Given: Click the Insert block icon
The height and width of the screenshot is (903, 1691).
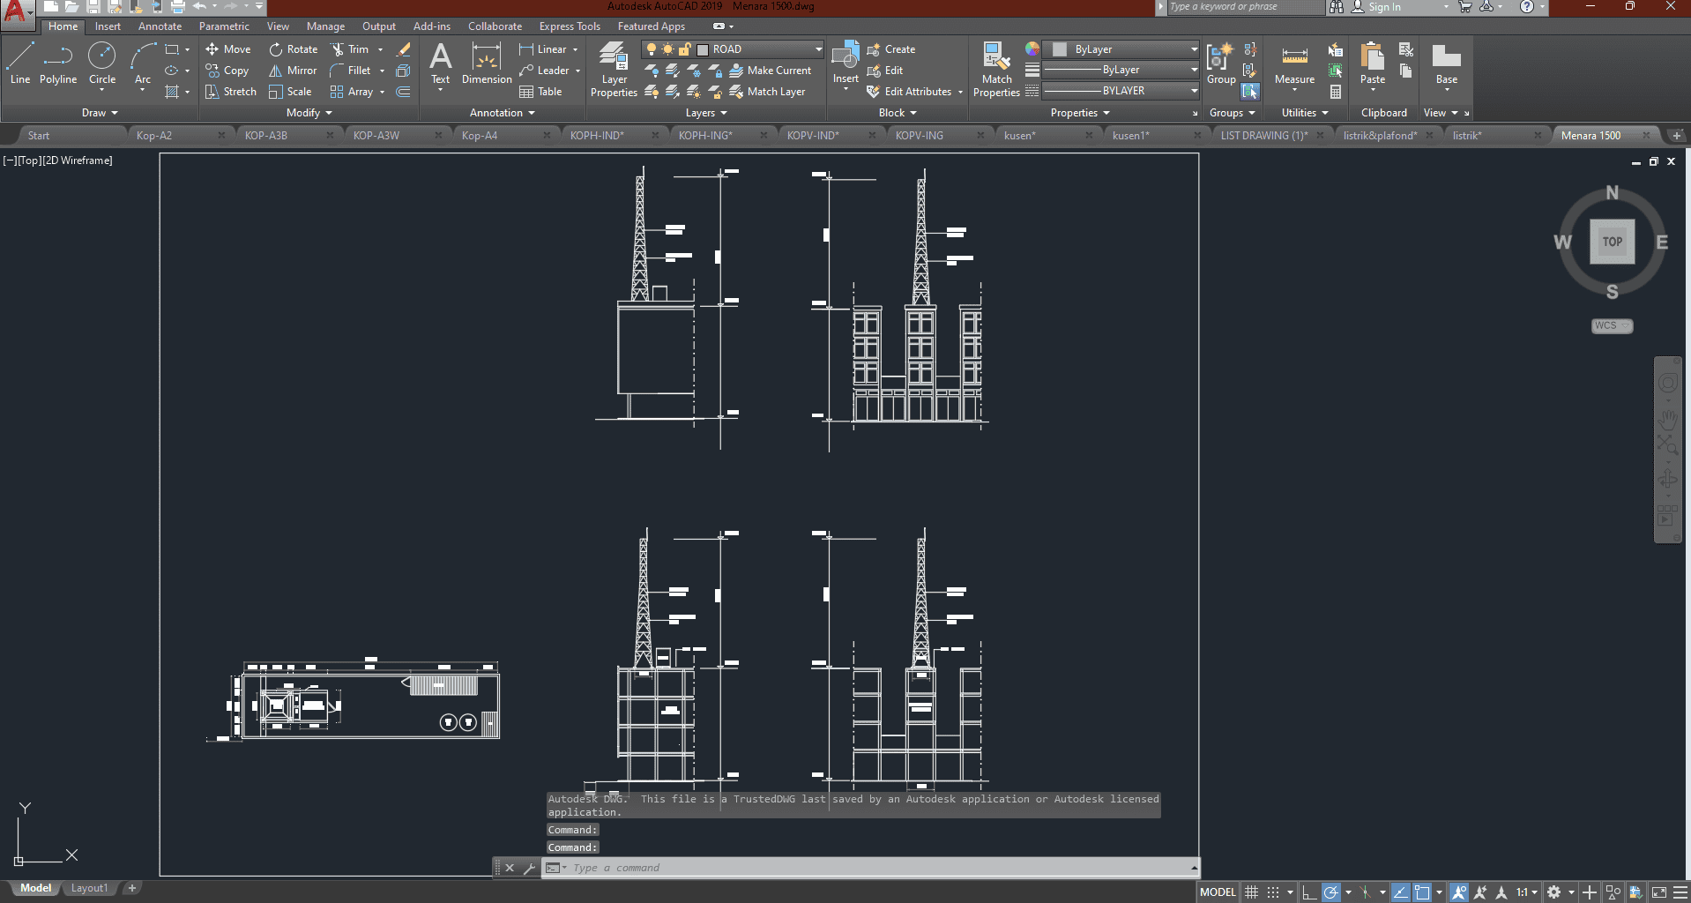Looking at the screenshot, I should tap(845, 62).
